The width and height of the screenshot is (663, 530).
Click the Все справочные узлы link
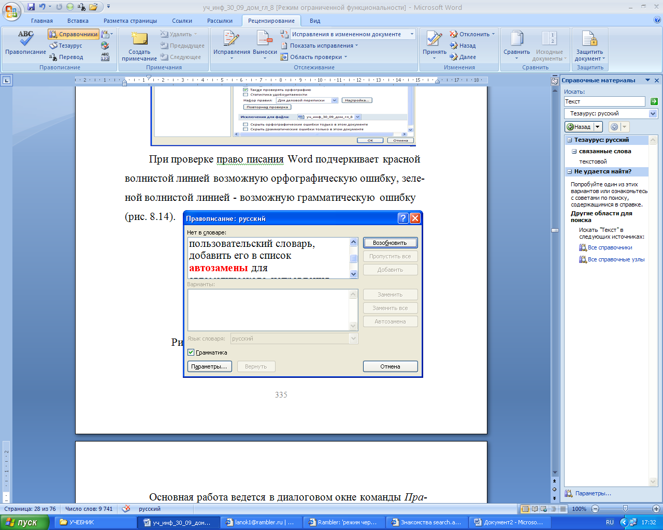(x=616, y=259)
